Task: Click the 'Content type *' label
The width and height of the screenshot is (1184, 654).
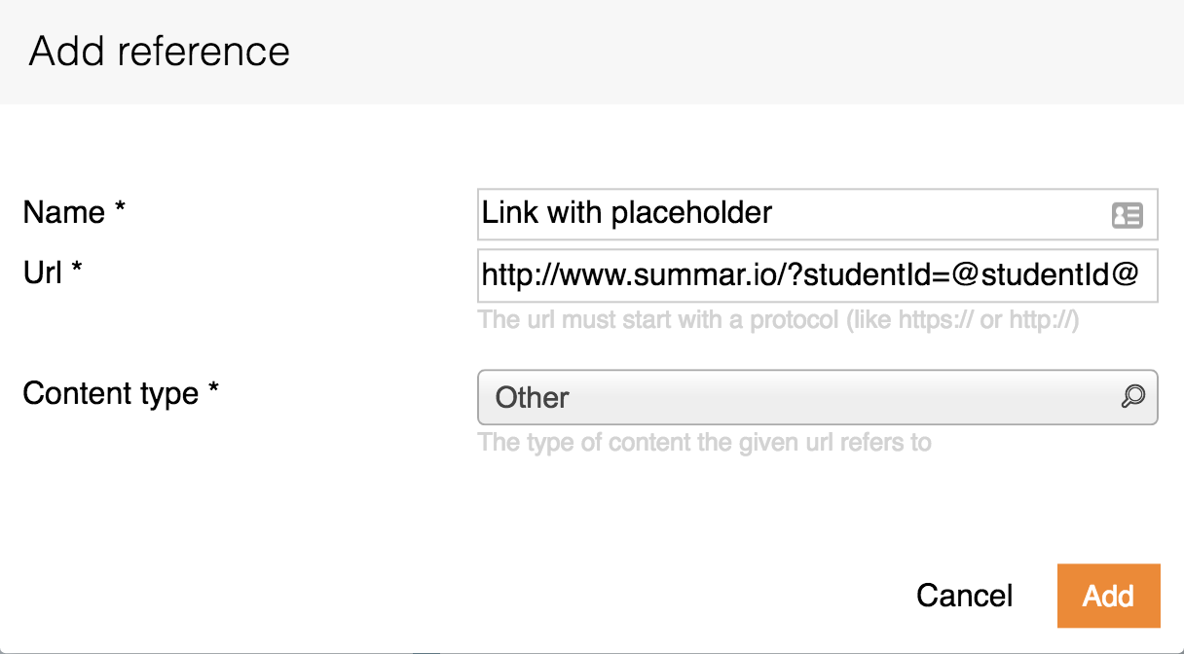Action: 121,393
